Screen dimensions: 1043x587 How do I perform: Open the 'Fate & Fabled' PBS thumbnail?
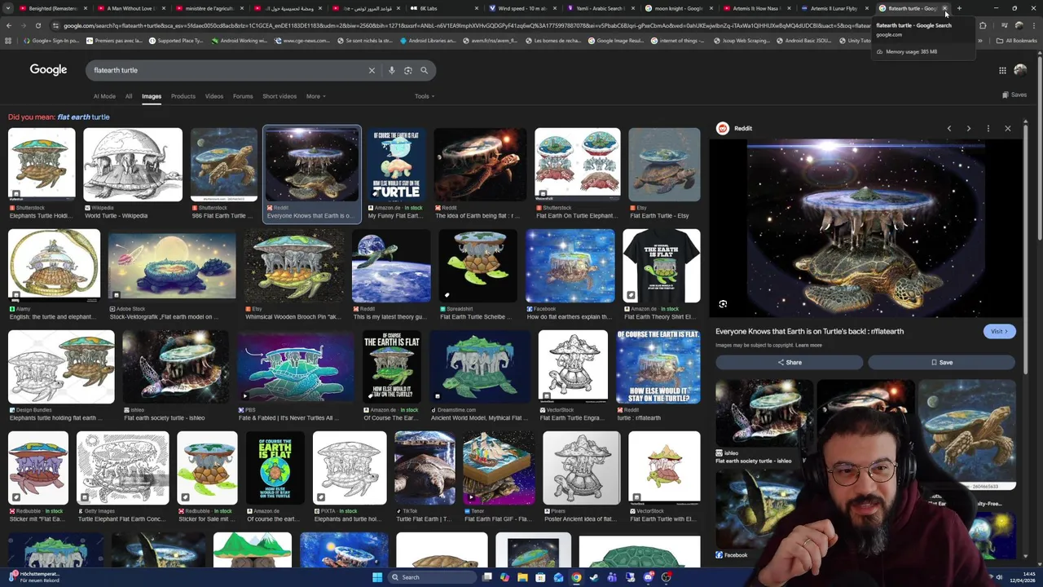[296, 367]
